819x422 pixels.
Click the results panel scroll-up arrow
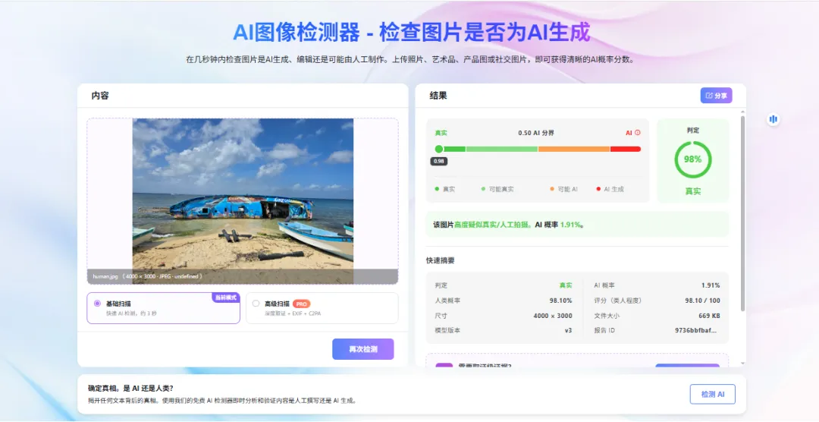pyautogui.click(x=742, y=112)
